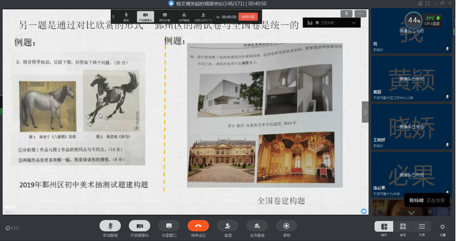Switch to 列表 list layout

point(422,226)
